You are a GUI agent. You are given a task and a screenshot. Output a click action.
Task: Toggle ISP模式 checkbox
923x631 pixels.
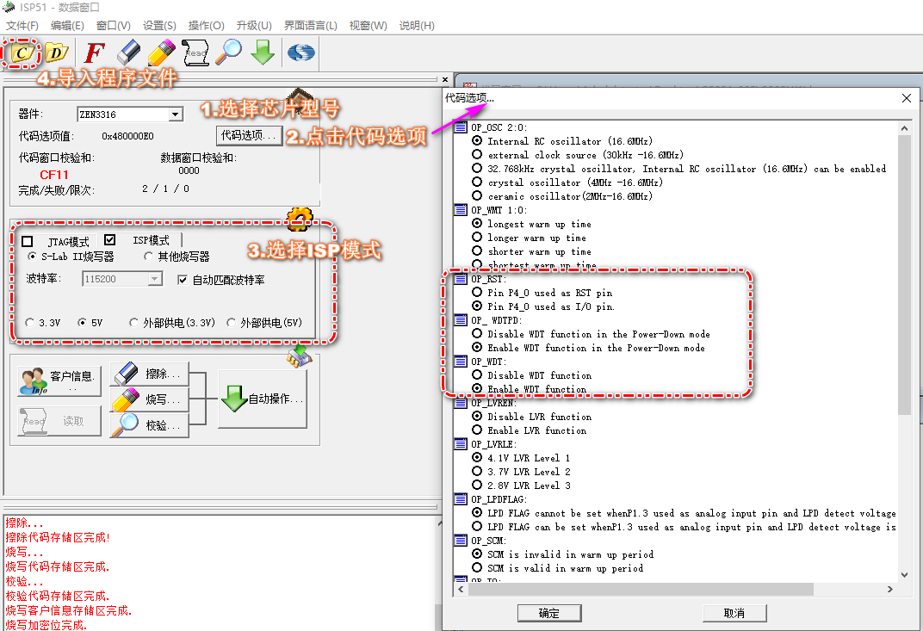click(109, 240)
